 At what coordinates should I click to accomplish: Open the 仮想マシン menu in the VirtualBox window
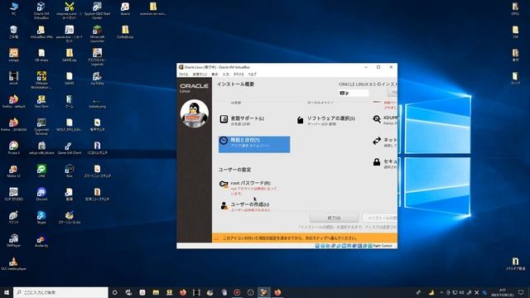pos(200,74)
